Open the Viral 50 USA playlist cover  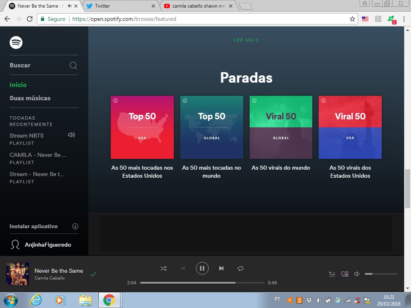pos(350,127)
